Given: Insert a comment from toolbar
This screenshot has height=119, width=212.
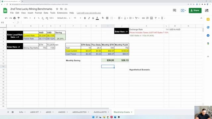Looking at the screenshot, I should [147, 18].
